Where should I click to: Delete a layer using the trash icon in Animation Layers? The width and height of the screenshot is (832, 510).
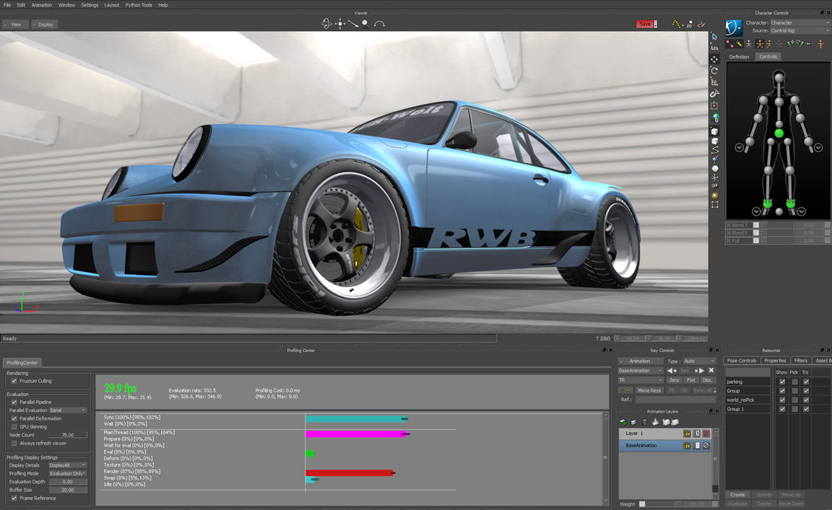644,422
